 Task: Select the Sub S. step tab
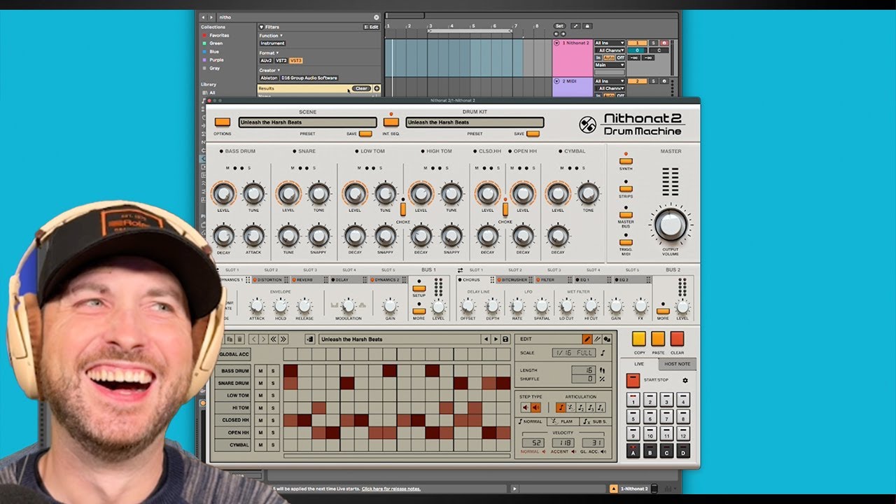point(595,421)
